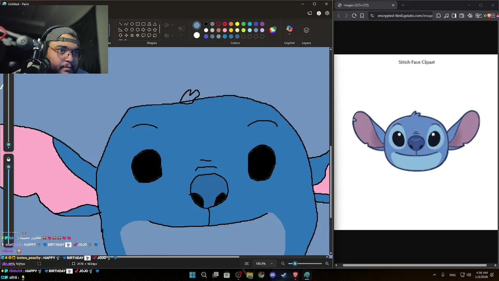The image size is (499, 281).
Task: Click the zoom out magnifier icon
Action: 283,263
